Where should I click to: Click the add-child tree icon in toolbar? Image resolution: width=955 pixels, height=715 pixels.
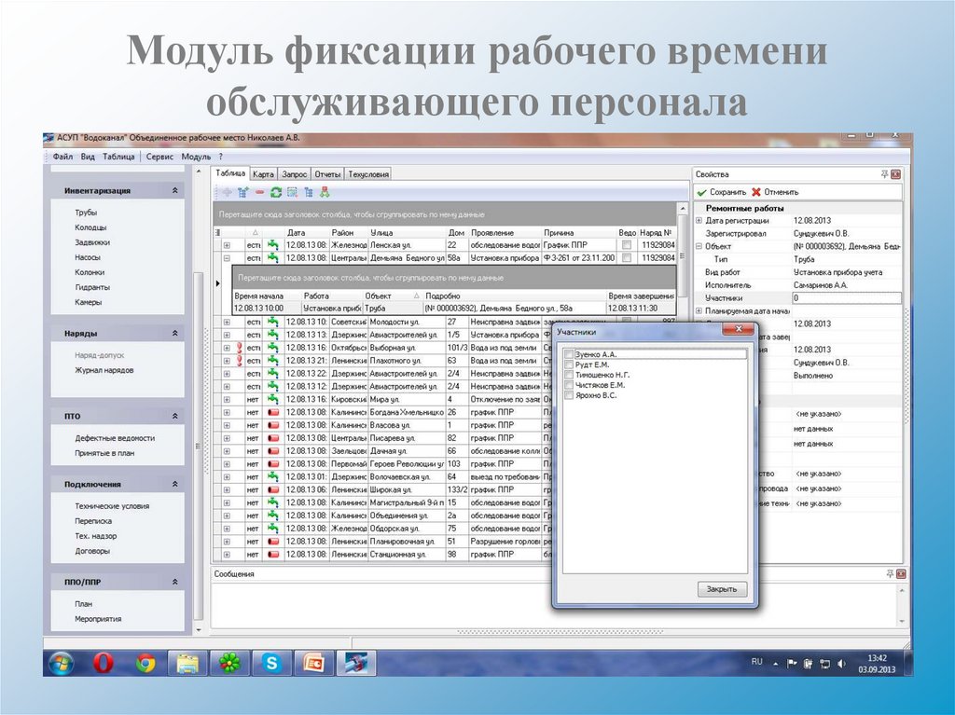pyautogui.click(x=243, y=192)
